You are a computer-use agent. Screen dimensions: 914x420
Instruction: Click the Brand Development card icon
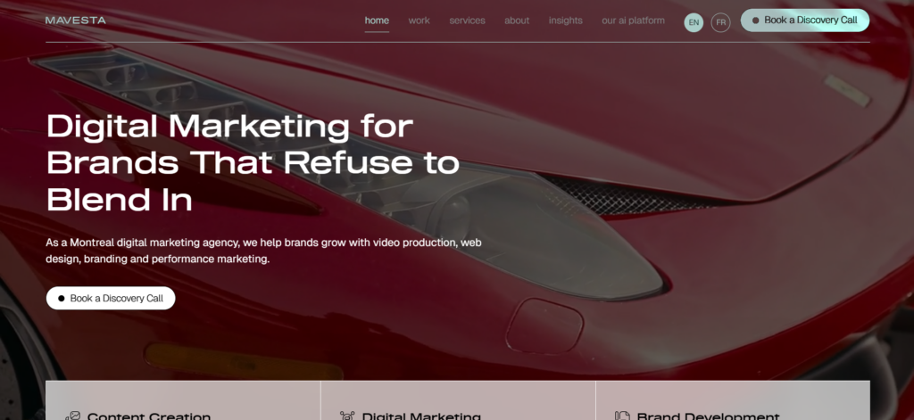click(x=622, y=416)
